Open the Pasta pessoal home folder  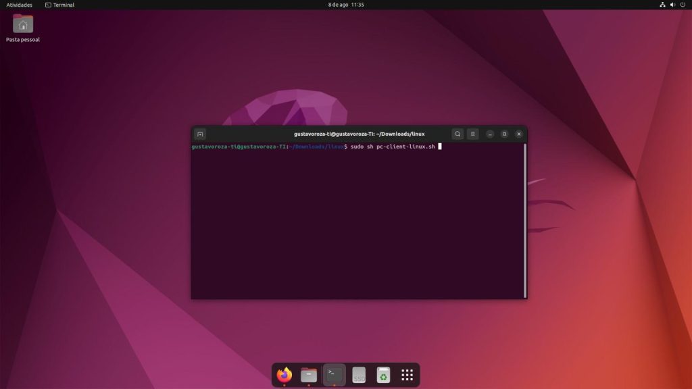(23, 24)
